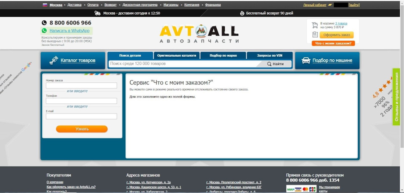Image resolution: width=404 pixels, height=193 pixels.
Task: Click the phone icon beside 8 800 6006 966
Action: click(x=44, y=23)
